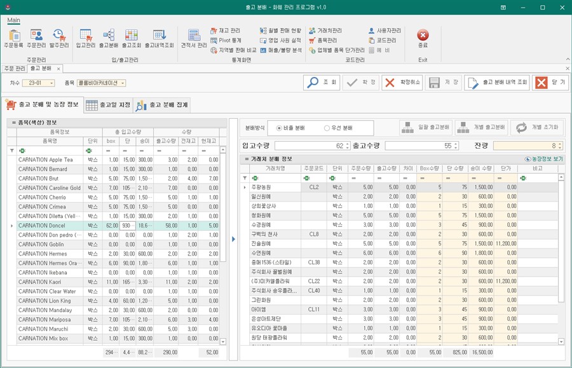
Task: Open 출고조회 ribbon icon
Action: (x=132, y=39)
